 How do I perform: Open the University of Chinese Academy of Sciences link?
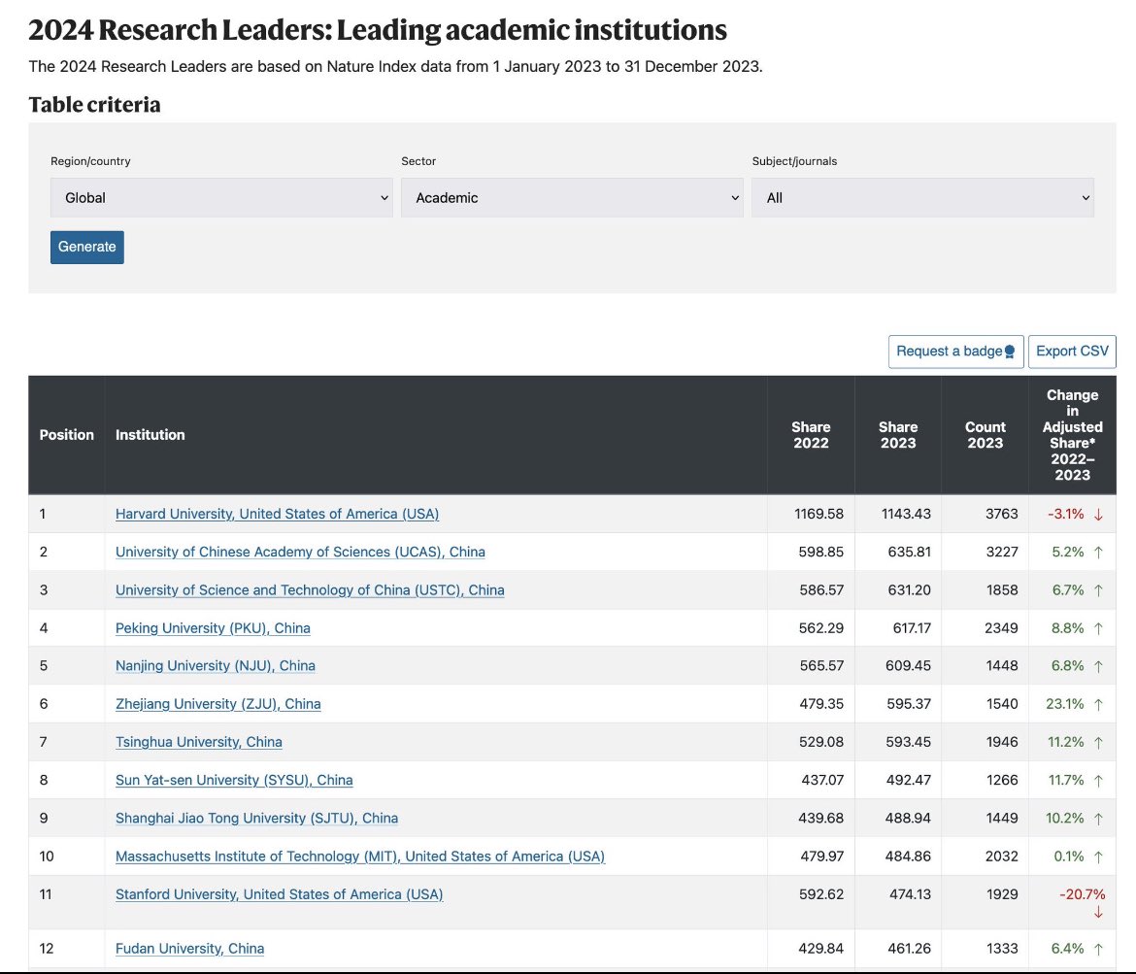tap(300, 553)
